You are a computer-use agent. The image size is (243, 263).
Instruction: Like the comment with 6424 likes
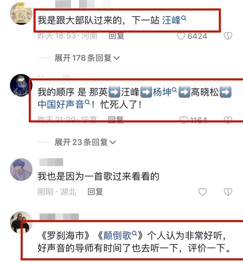[x=181, y=36]
